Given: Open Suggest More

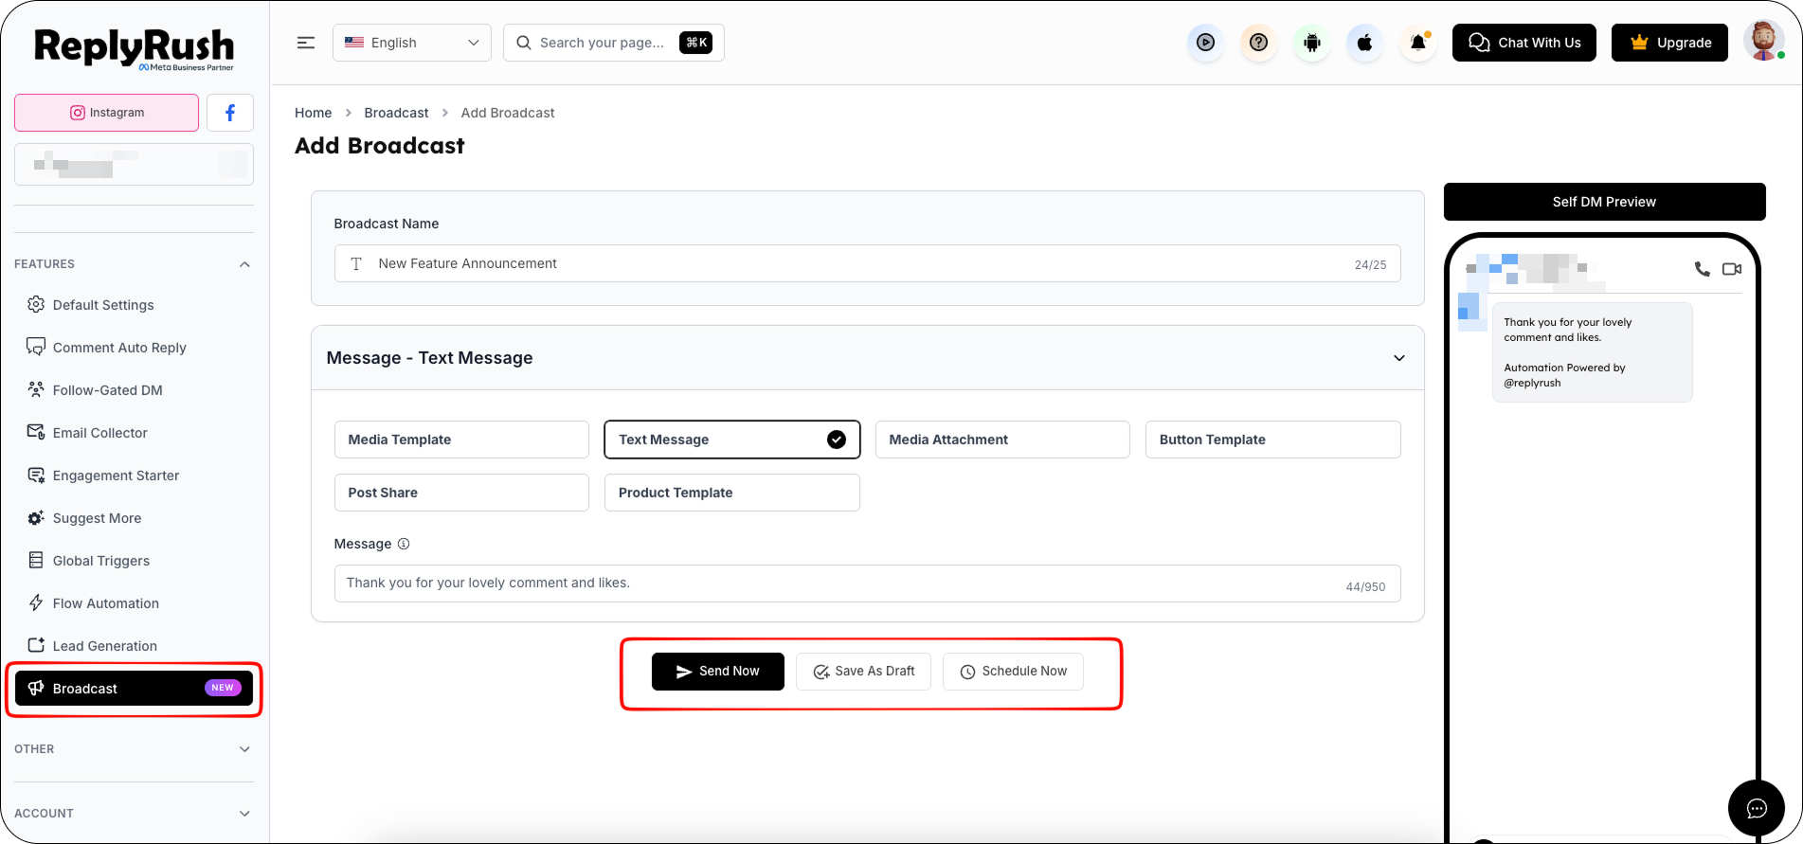Looking at the screenshot, I should tap(134, 518).
